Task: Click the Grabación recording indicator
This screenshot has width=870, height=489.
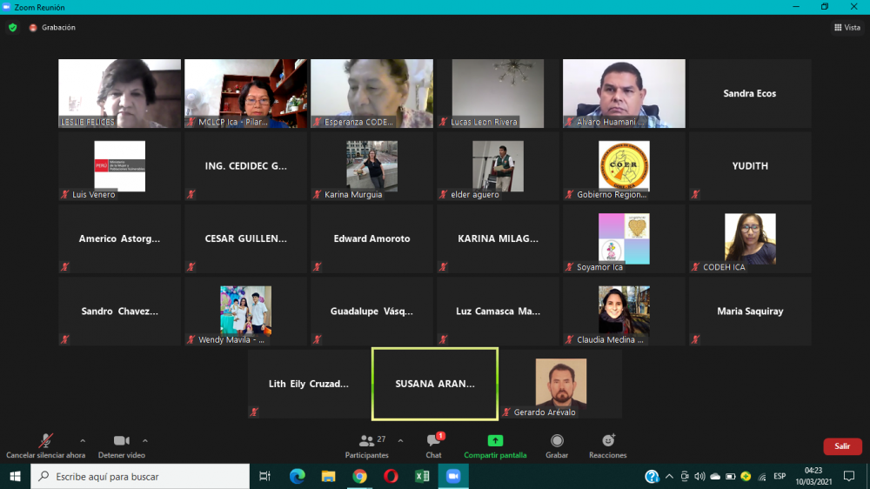Action: coord(53,28)
